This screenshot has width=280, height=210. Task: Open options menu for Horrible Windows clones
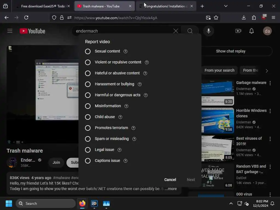pyautogui.click(x=270, y=111)
